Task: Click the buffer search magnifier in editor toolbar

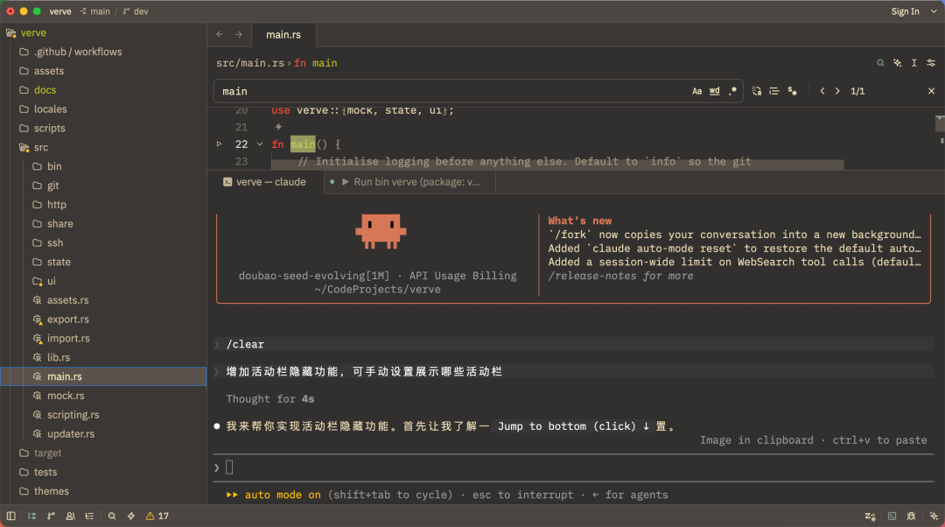Action: tap(880, 63)
